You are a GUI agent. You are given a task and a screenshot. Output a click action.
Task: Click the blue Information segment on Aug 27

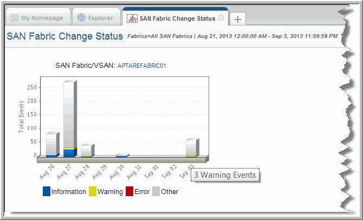[x=69, y=153]
